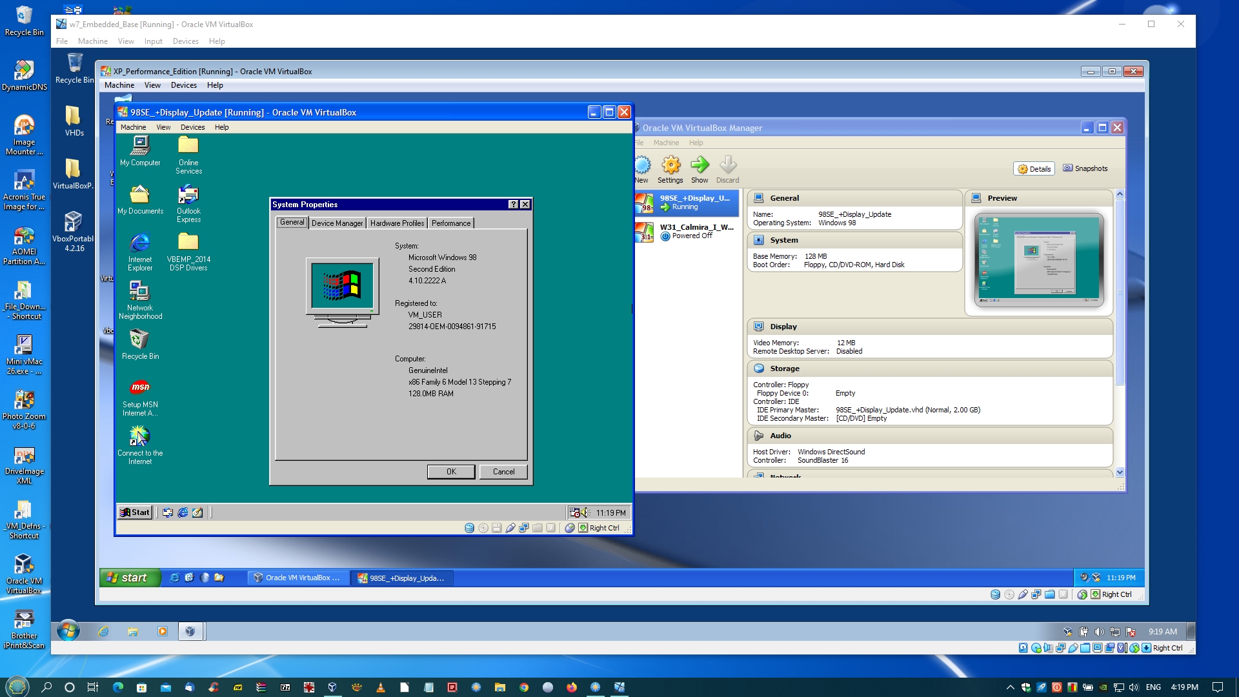Image resolution: width=1239 pixels, height=697 pixels.
Task: Click Oracle VM VirtualBox XP taskbar button
Action: [x=297, y=578]
